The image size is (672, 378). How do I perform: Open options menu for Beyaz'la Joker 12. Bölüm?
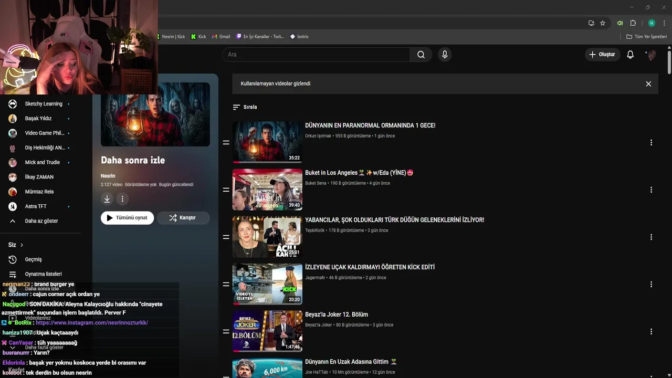click(651, 332)
